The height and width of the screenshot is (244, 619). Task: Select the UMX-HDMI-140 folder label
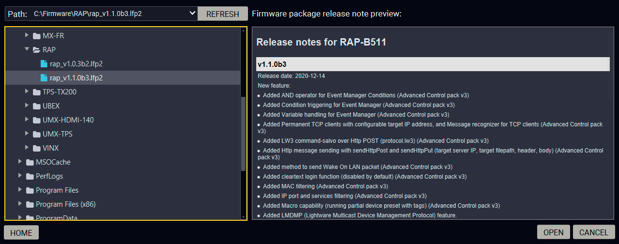68,120
